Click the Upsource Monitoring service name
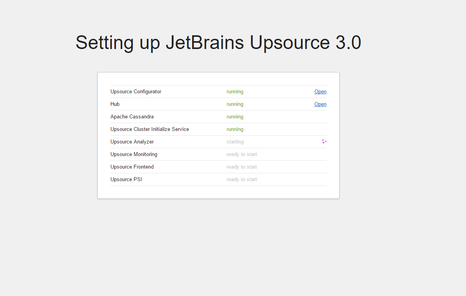 pos(134,154)
